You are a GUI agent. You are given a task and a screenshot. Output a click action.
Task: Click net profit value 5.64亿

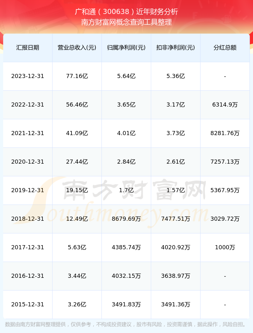click(x=126, y=76)
